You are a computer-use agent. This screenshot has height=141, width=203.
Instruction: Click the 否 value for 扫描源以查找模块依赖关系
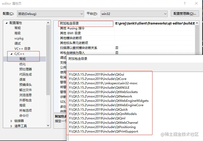pyautogui.click(x=117, y=48)
